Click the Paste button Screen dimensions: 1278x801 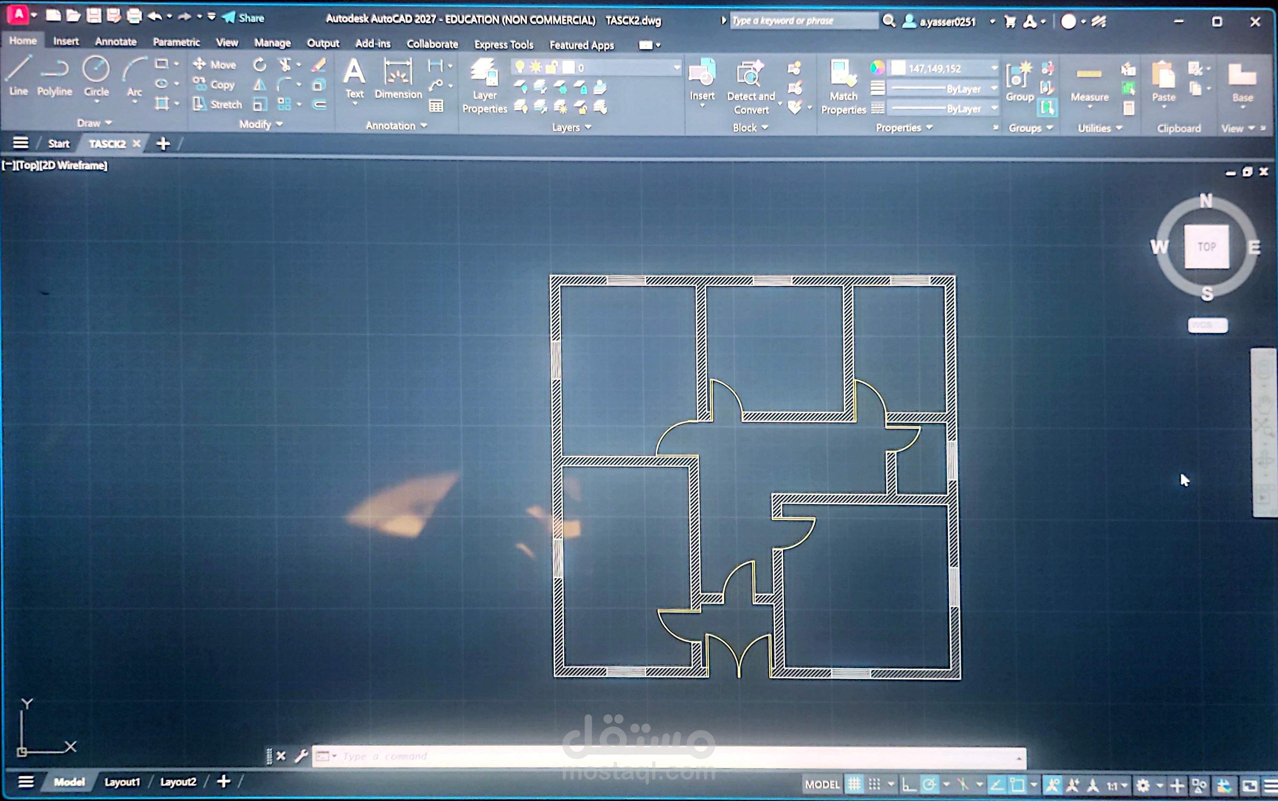(1163, 82)
